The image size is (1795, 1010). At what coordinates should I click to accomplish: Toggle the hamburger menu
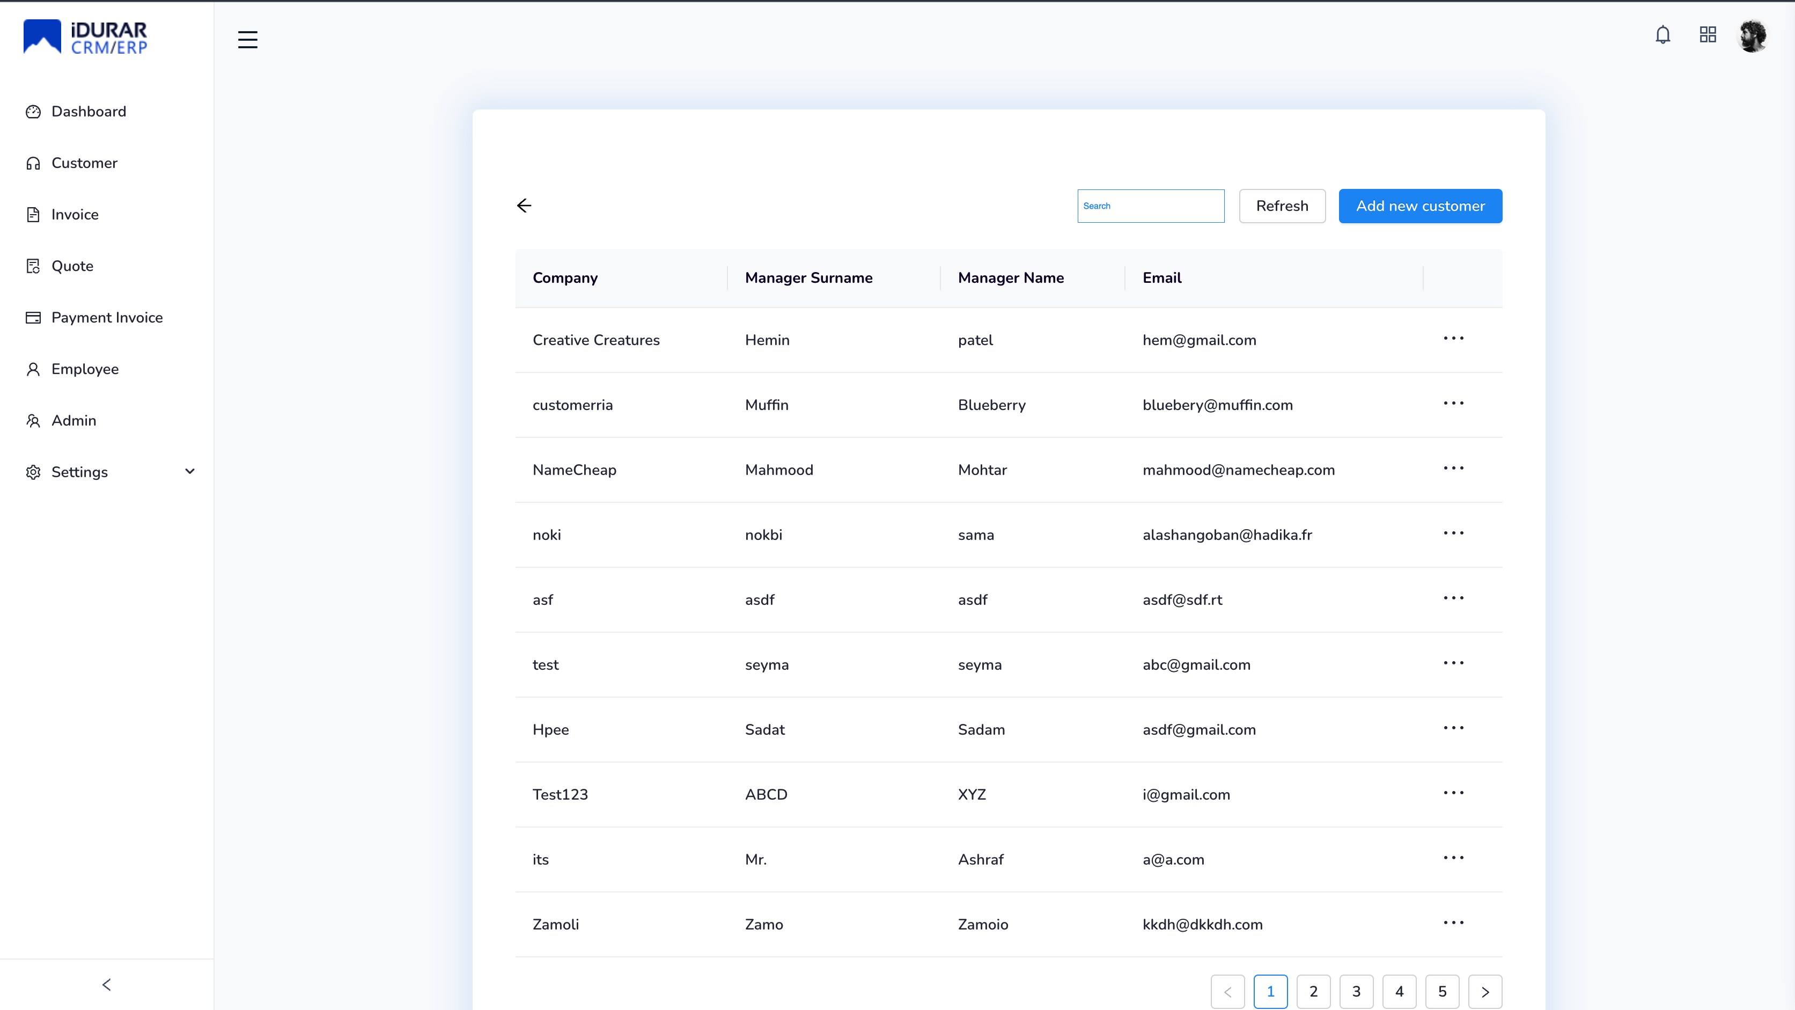click(x=248, y=40)
